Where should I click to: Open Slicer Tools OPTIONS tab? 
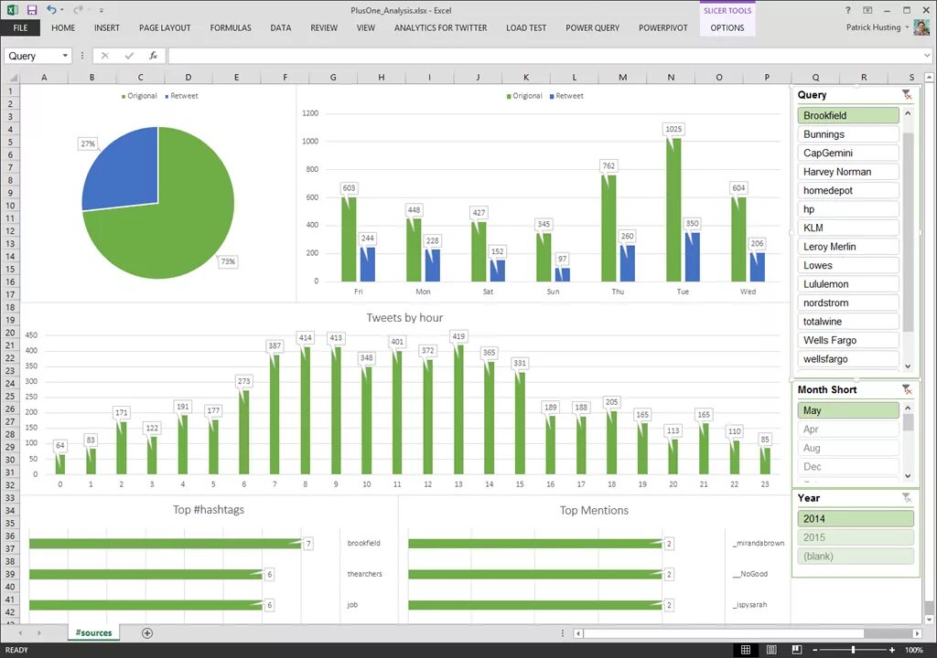click(x=727, y=27)
